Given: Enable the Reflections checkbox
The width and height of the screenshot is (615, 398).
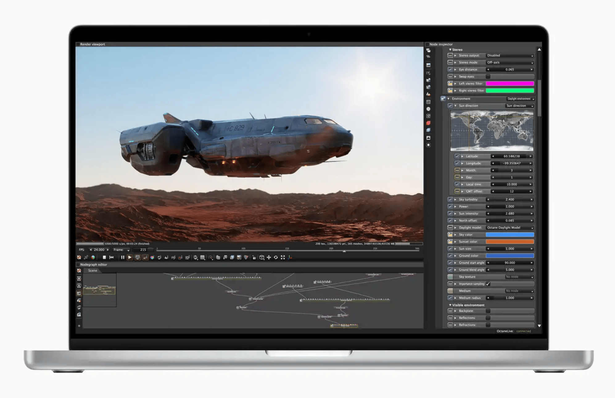Looking at the screenshot, I should tap(488, 318).
